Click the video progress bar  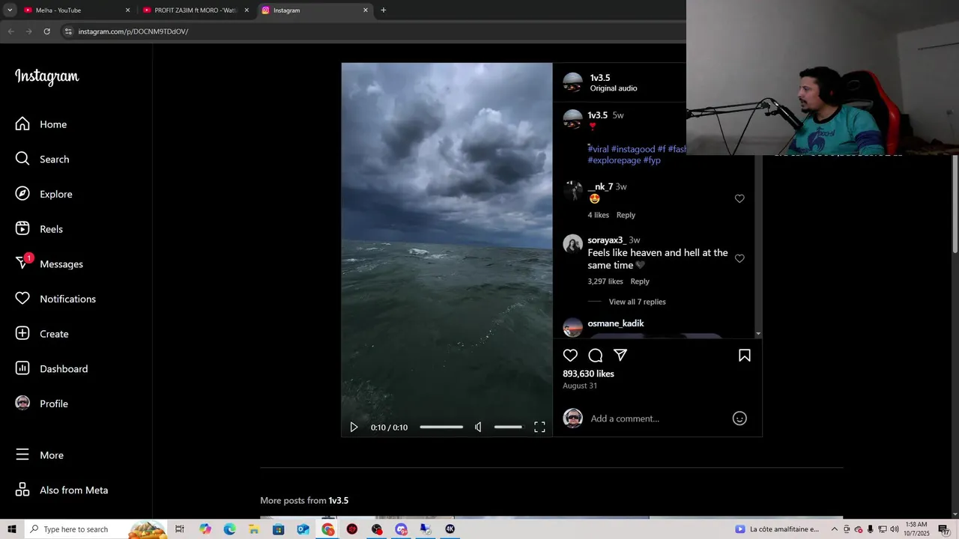point(441,427)
